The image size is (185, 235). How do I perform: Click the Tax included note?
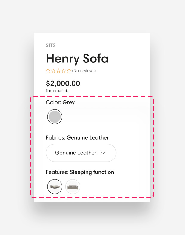(x=57, y=91)
